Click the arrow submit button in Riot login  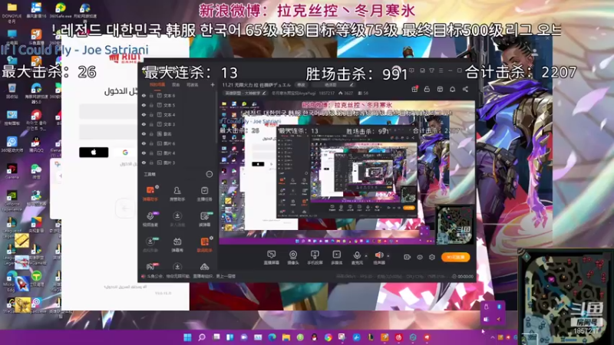coord(125,209)
